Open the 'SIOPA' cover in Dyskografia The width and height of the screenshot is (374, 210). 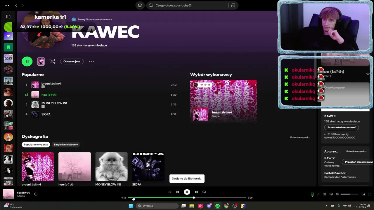point(148,167)
